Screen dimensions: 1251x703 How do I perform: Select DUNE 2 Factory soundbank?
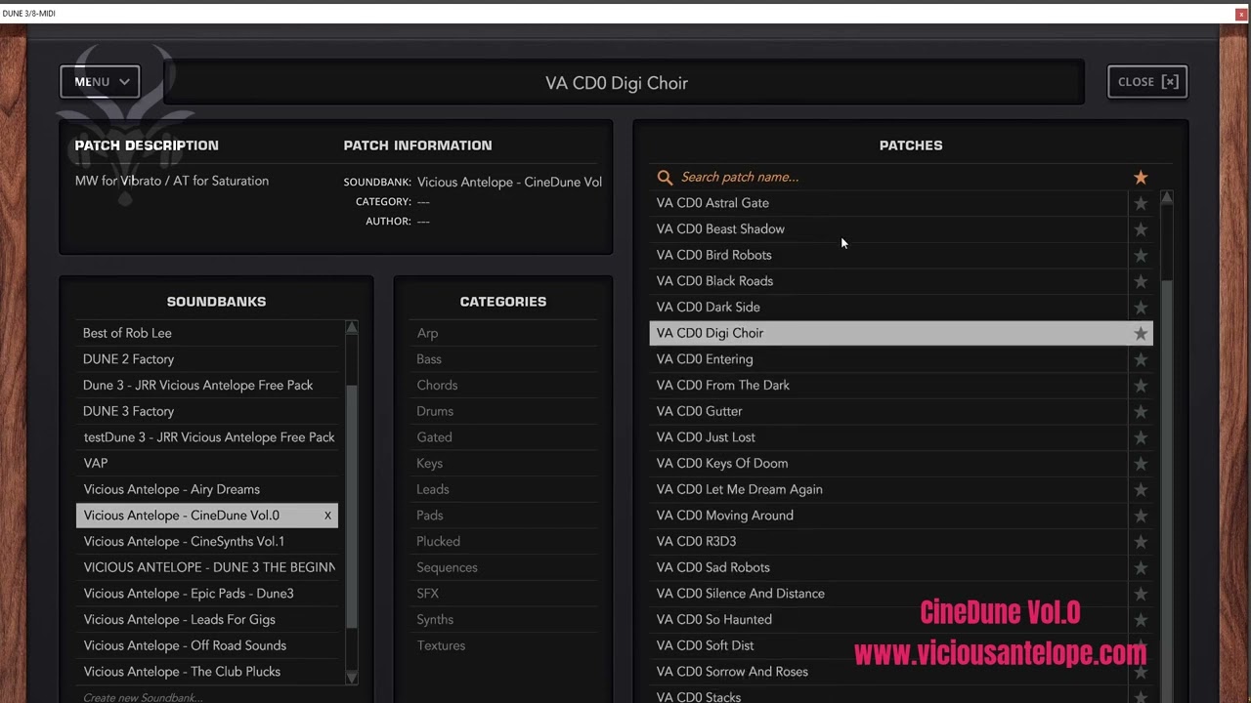pos(207,359)
